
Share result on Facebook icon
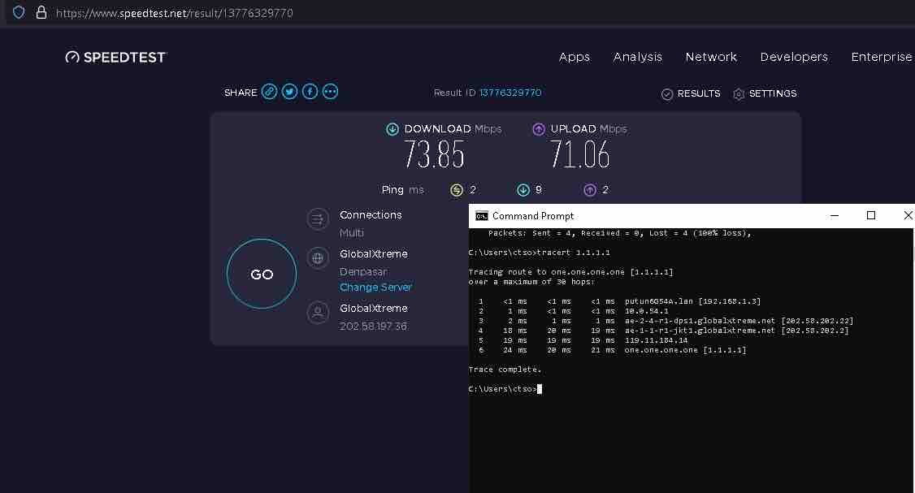click(310, 92)
